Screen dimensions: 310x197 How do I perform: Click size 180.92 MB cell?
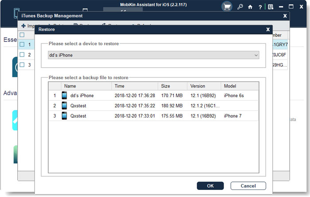(172, 106)
